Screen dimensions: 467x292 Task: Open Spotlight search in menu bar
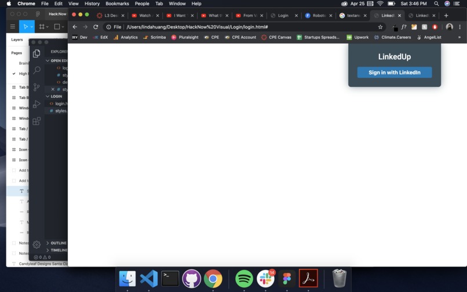point(436,3)
